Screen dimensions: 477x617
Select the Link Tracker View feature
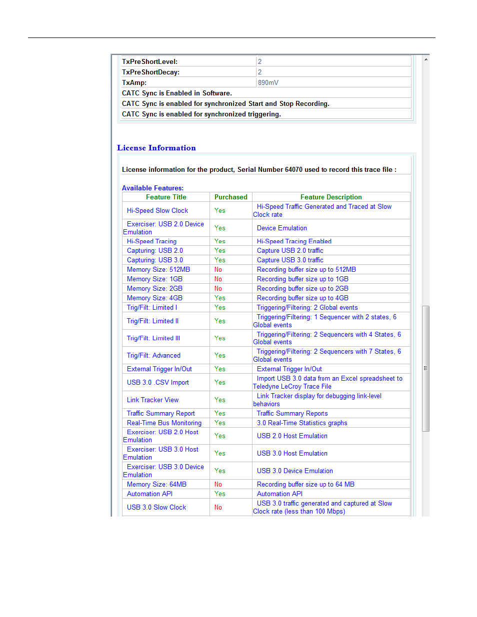click(x=152, y=400)
